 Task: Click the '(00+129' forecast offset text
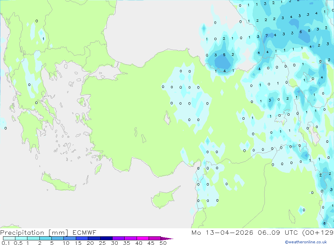tap(318, 233)
